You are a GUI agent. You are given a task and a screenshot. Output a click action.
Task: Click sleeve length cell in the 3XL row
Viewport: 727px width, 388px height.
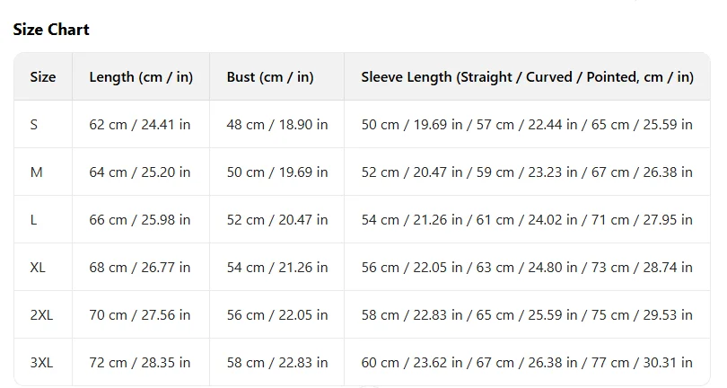[527, 362]
